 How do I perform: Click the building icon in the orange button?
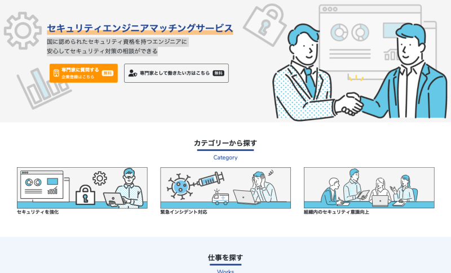point(56,73)
